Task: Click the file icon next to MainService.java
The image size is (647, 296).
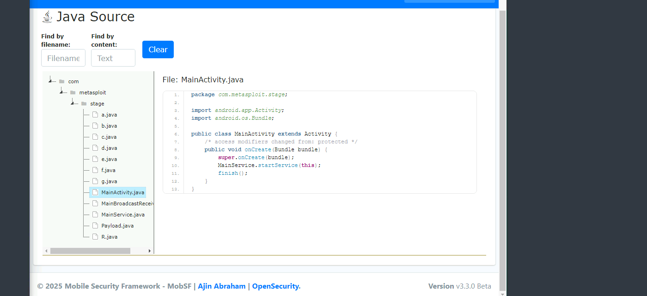Action: point(95,215)
